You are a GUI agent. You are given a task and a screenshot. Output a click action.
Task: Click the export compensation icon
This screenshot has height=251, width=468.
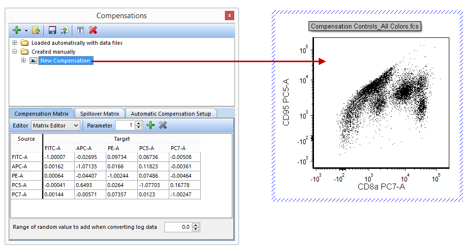pos(64,31)
